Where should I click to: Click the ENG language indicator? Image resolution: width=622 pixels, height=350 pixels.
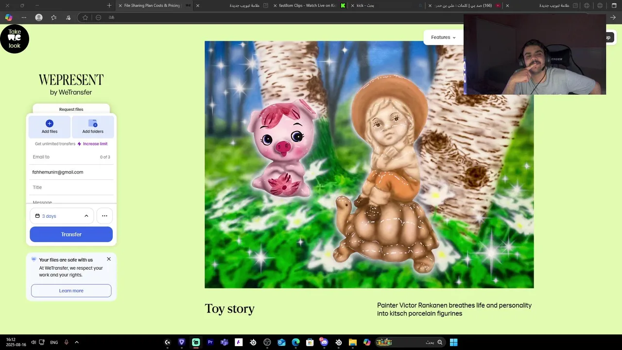tap(54, 342)
